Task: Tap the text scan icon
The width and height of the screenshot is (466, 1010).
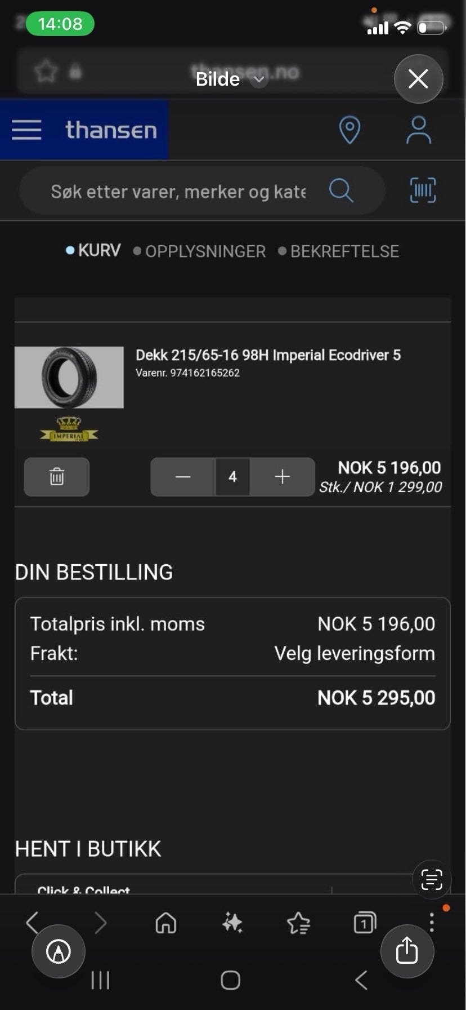Action: point(432,879)
